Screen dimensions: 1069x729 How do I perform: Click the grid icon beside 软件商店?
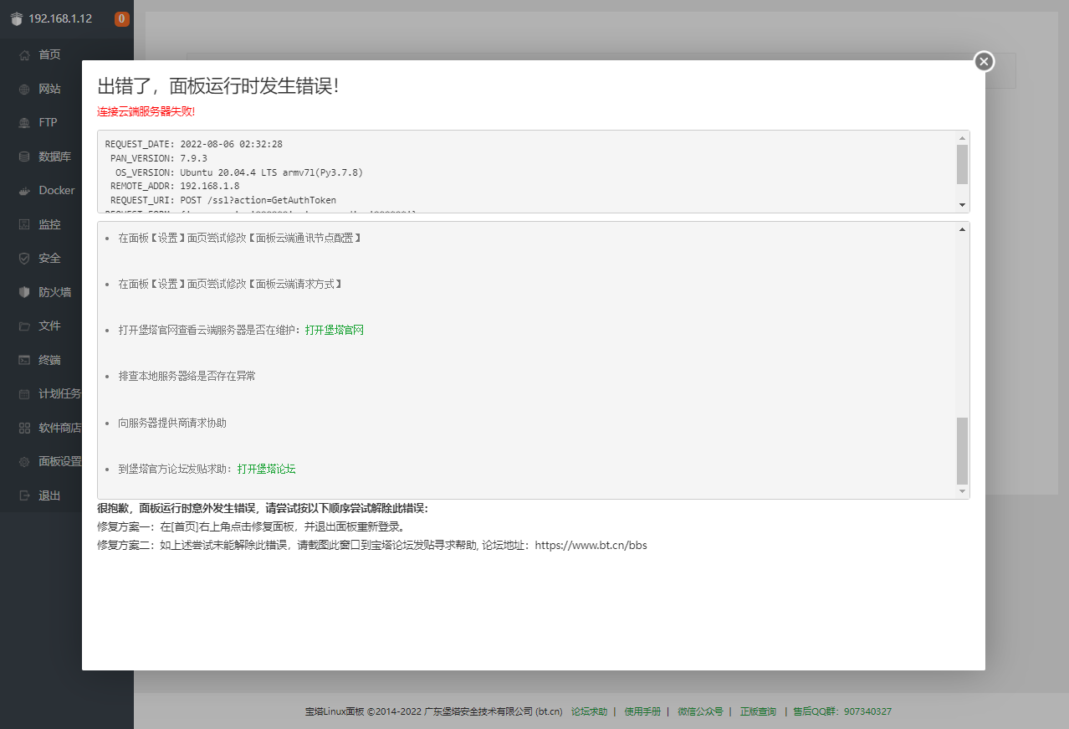pyautogui.click(x=24, y=428)
